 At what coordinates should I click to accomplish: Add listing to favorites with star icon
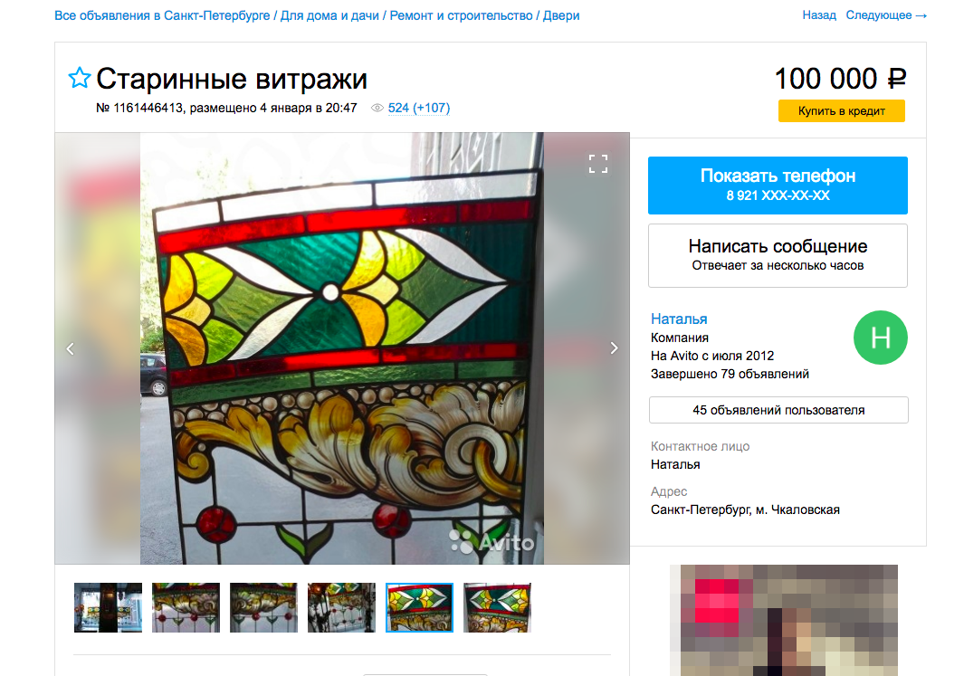pos(80,78)
